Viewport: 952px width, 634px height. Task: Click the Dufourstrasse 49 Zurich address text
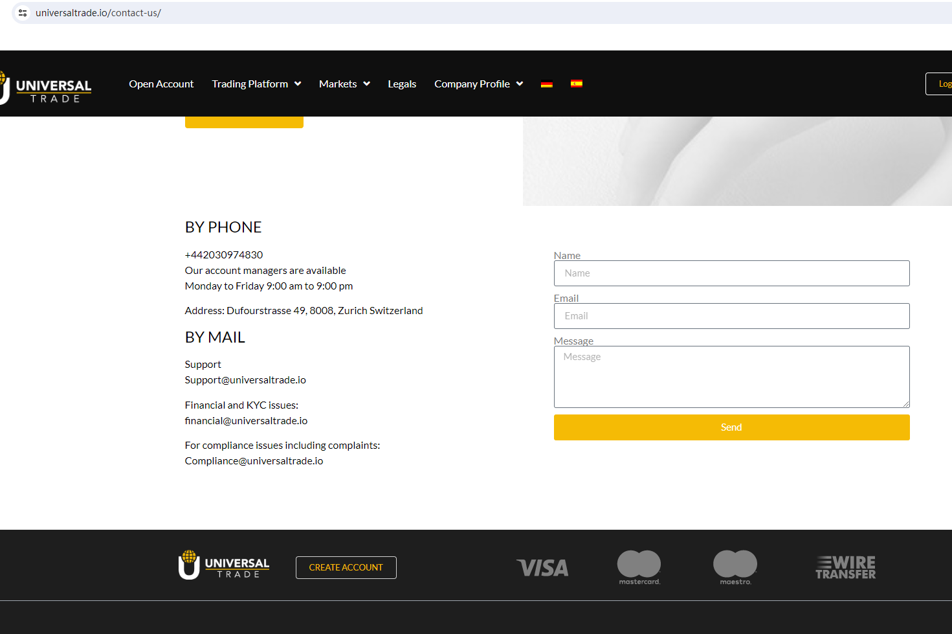[304, 311]
